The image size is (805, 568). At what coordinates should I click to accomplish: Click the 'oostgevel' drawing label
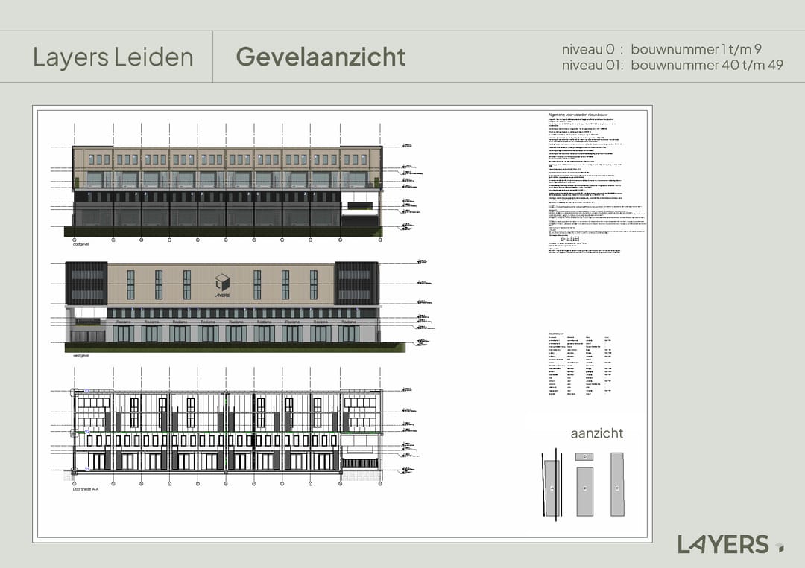(x=80, y=245)
